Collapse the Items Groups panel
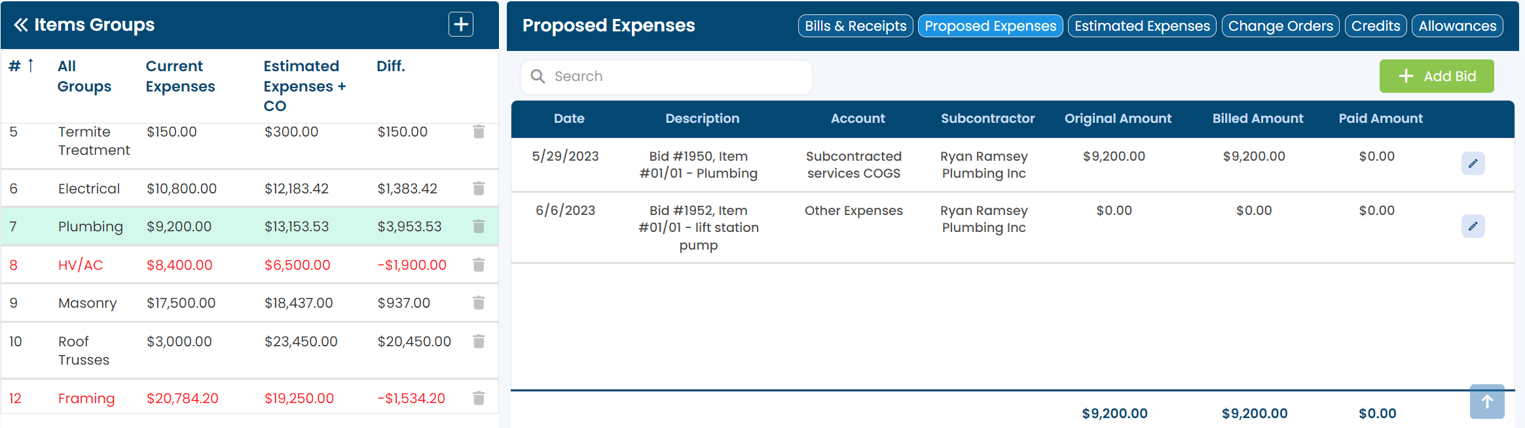This screenshot has width=1525, height=428. click(x=21, y=25)
